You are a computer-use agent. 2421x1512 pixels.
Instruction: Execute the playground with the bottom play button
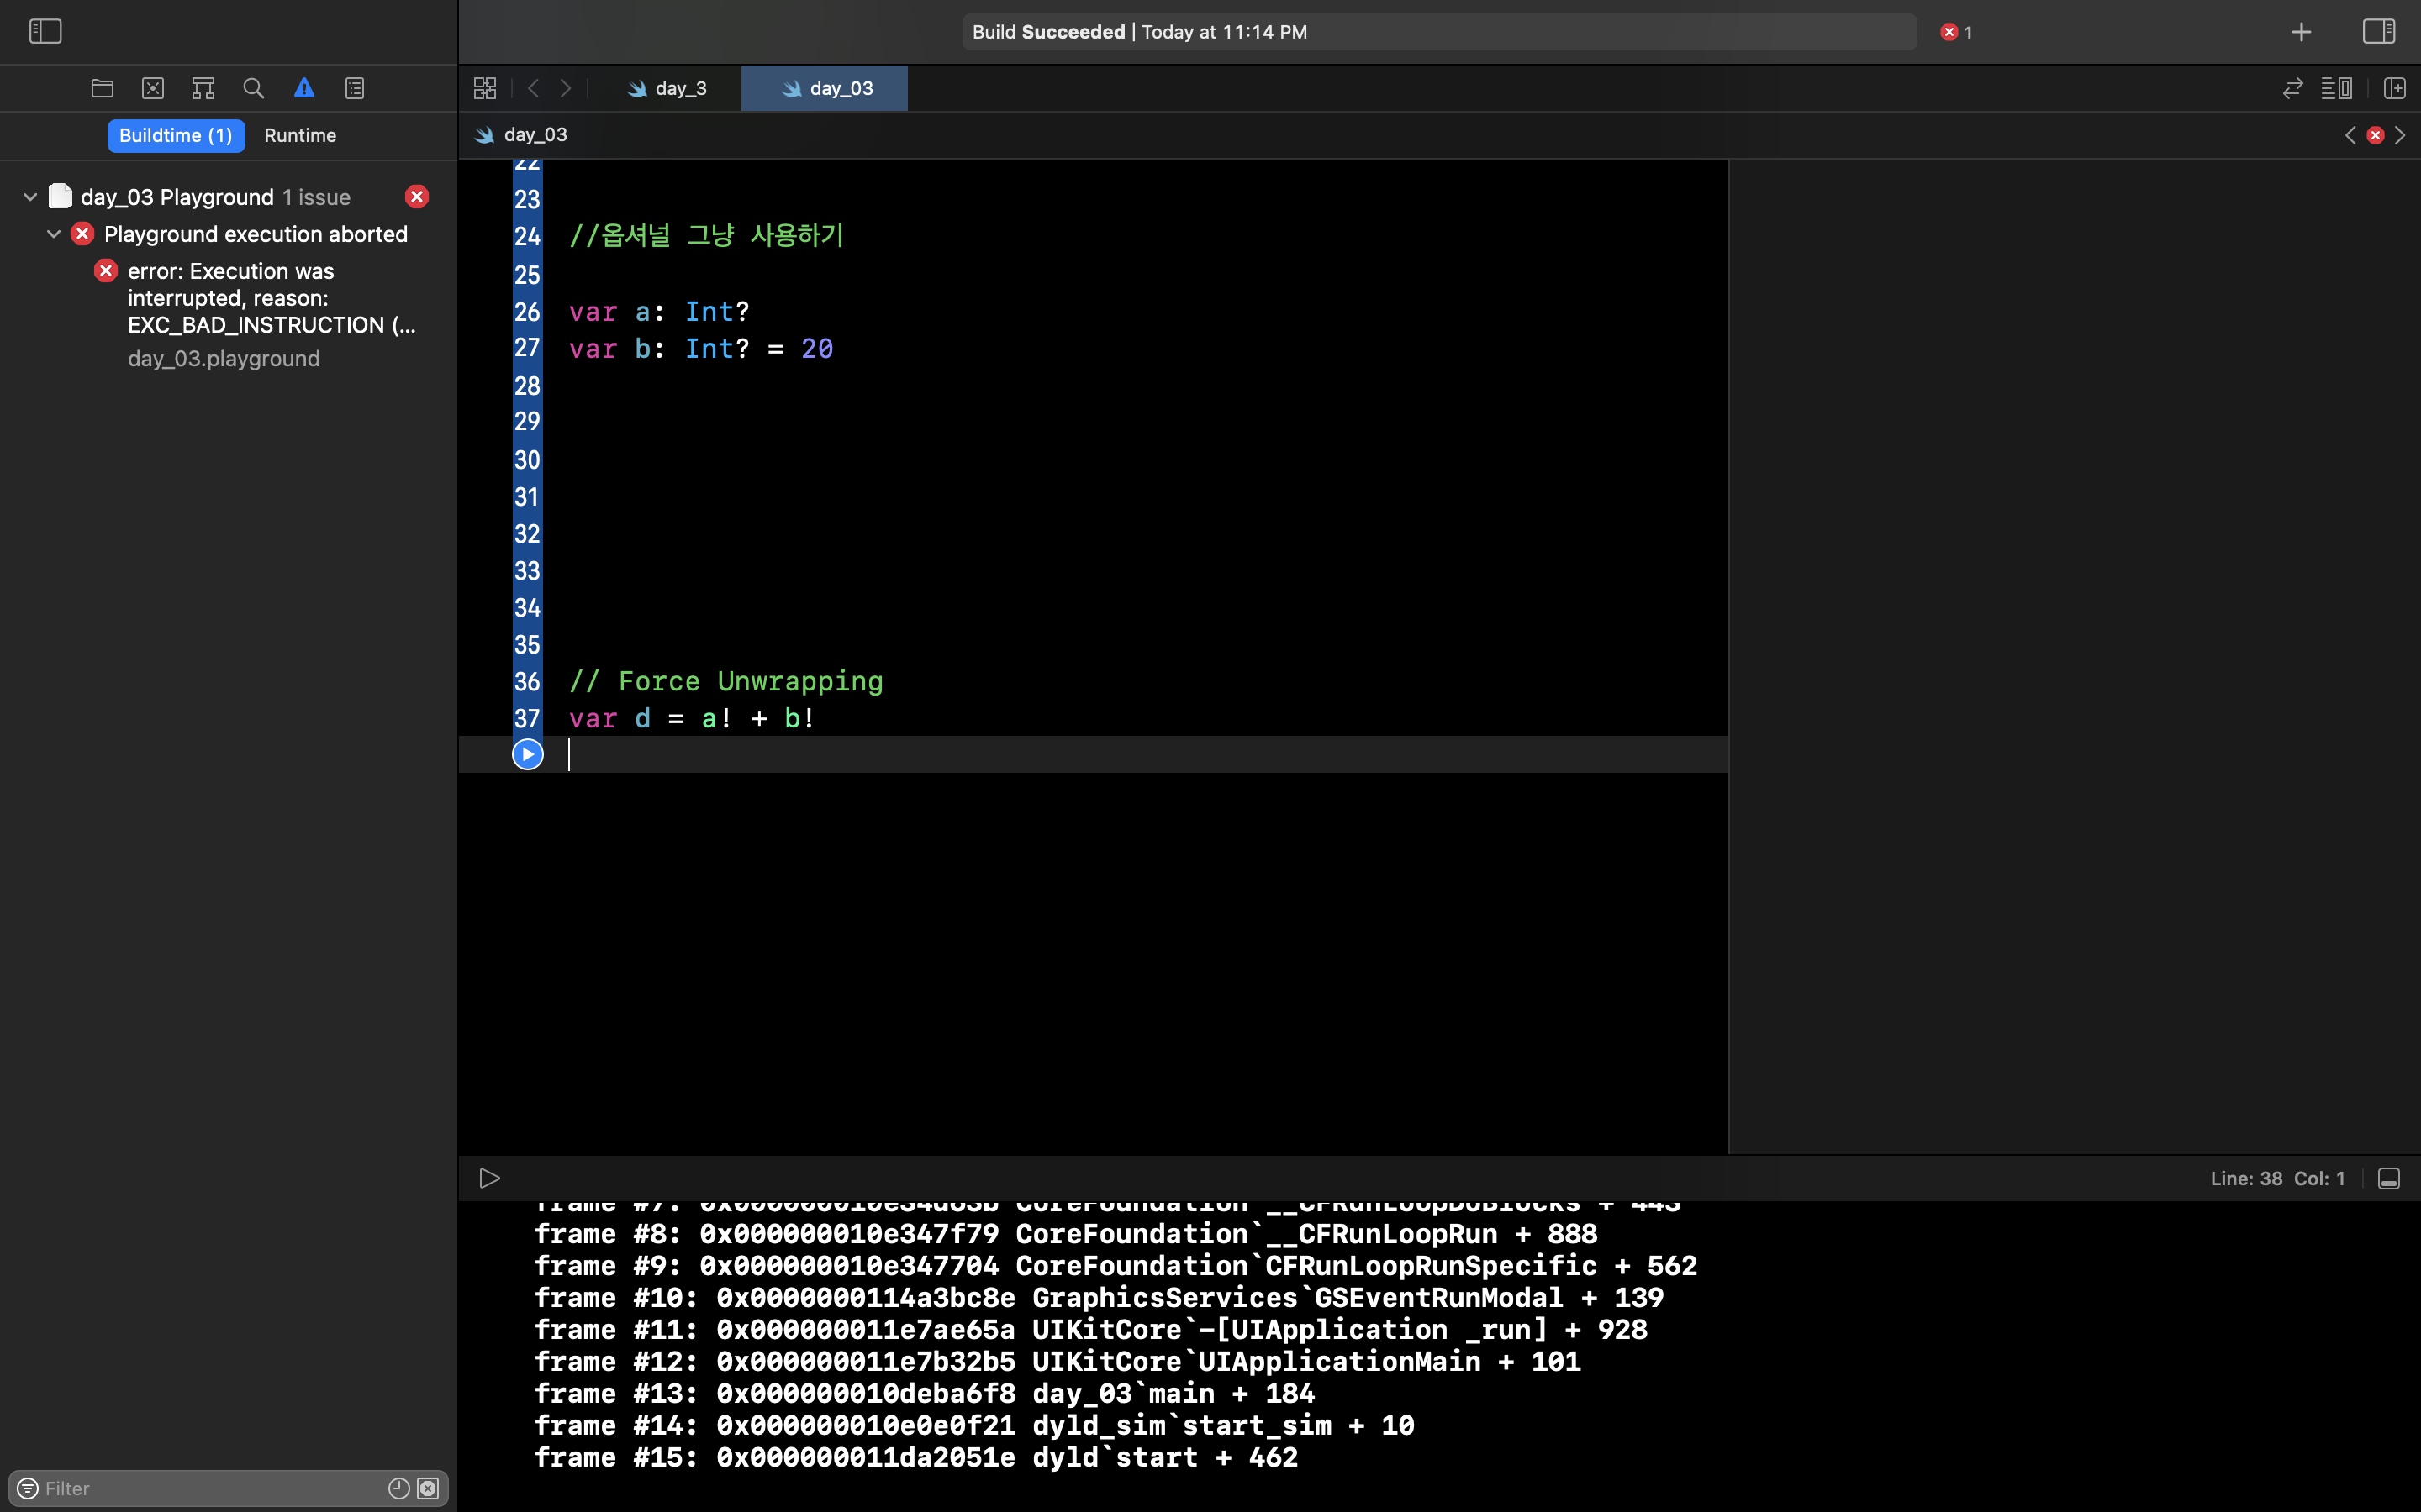(x=489, y=1178)
